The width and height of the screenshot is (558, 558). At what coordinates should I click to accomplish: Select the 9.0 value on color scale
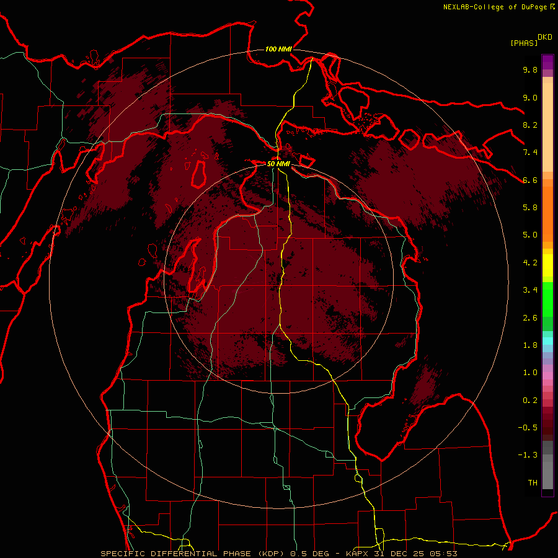pyautogui.click(x=530, y=97)
